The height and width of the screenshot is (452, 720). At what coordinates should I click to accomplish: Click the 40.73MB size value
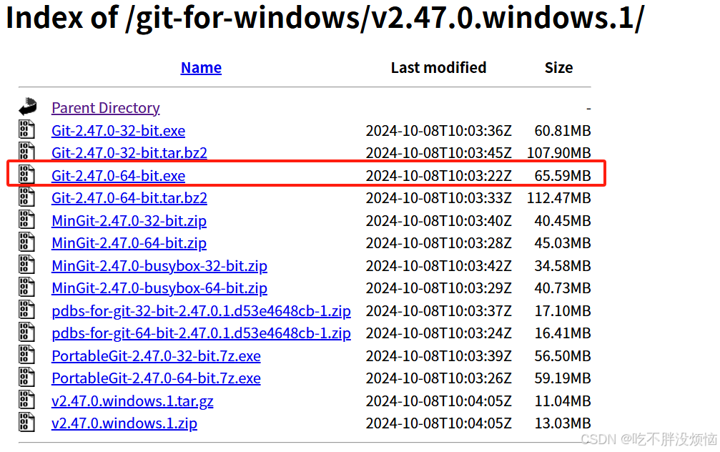point(563,288)
